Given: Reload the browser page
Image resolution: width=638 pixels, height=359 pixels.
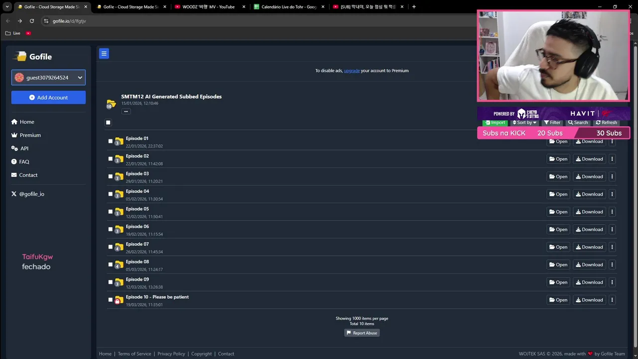Looking at the screenshot, I should (32, 21).
